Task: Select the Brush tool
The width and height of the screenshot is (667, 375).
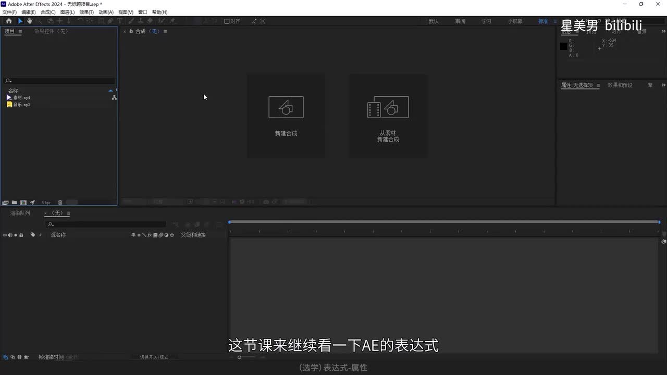Action: pos(131,21)
